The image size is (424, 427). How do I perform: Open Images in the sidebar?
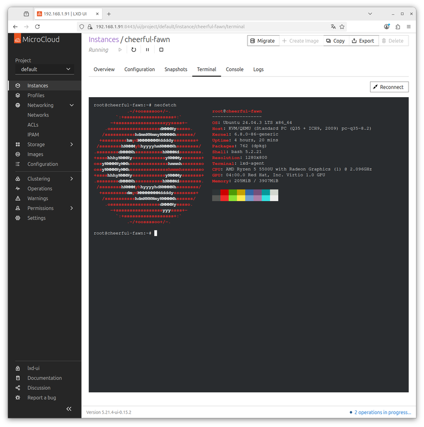45,154
